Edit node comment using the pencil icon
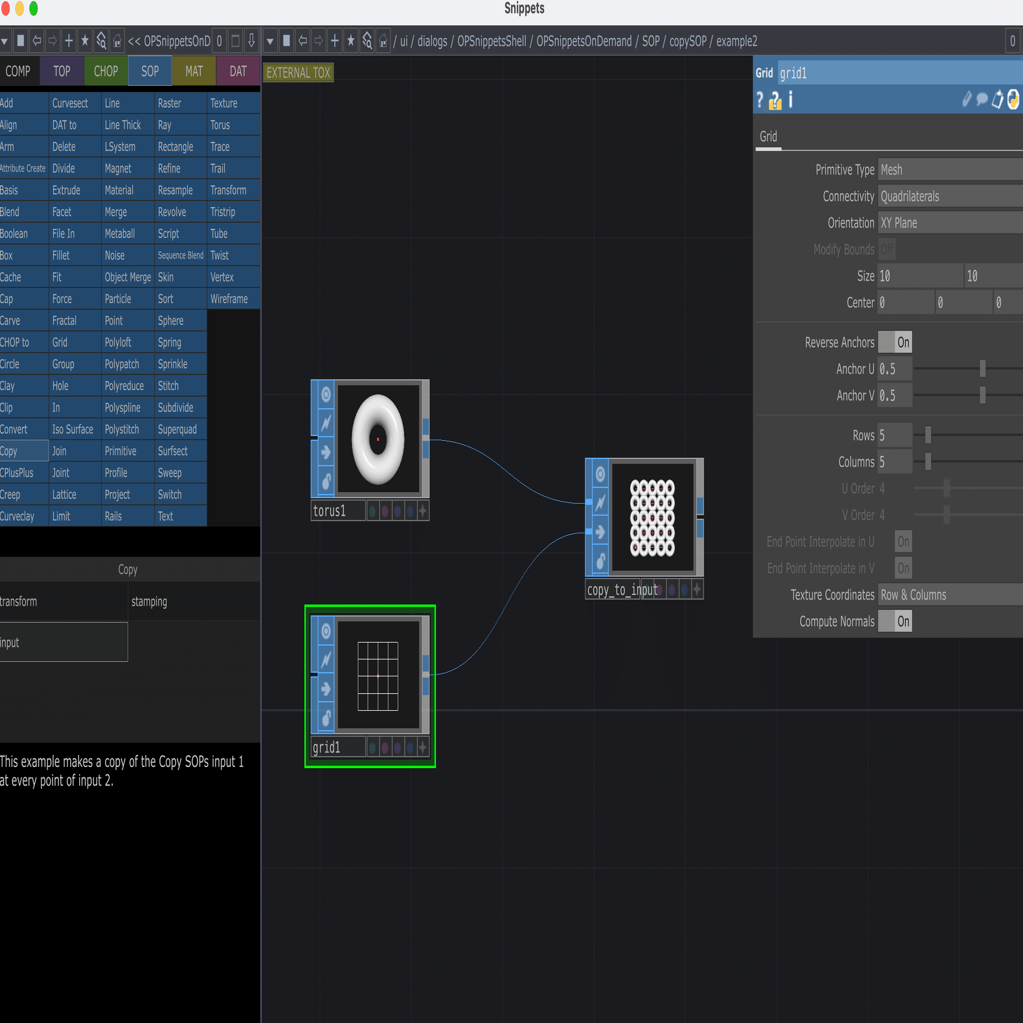The image size is (1023, 1023). (967, 100)
